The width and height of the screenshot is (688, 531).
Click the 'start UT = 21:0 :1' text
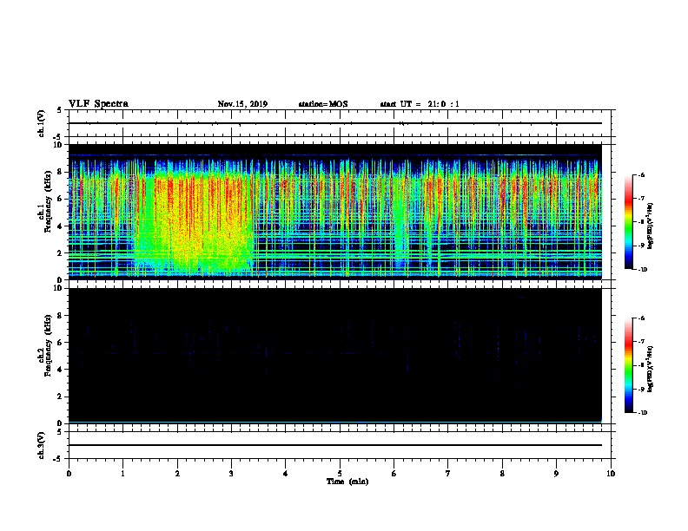420,104
